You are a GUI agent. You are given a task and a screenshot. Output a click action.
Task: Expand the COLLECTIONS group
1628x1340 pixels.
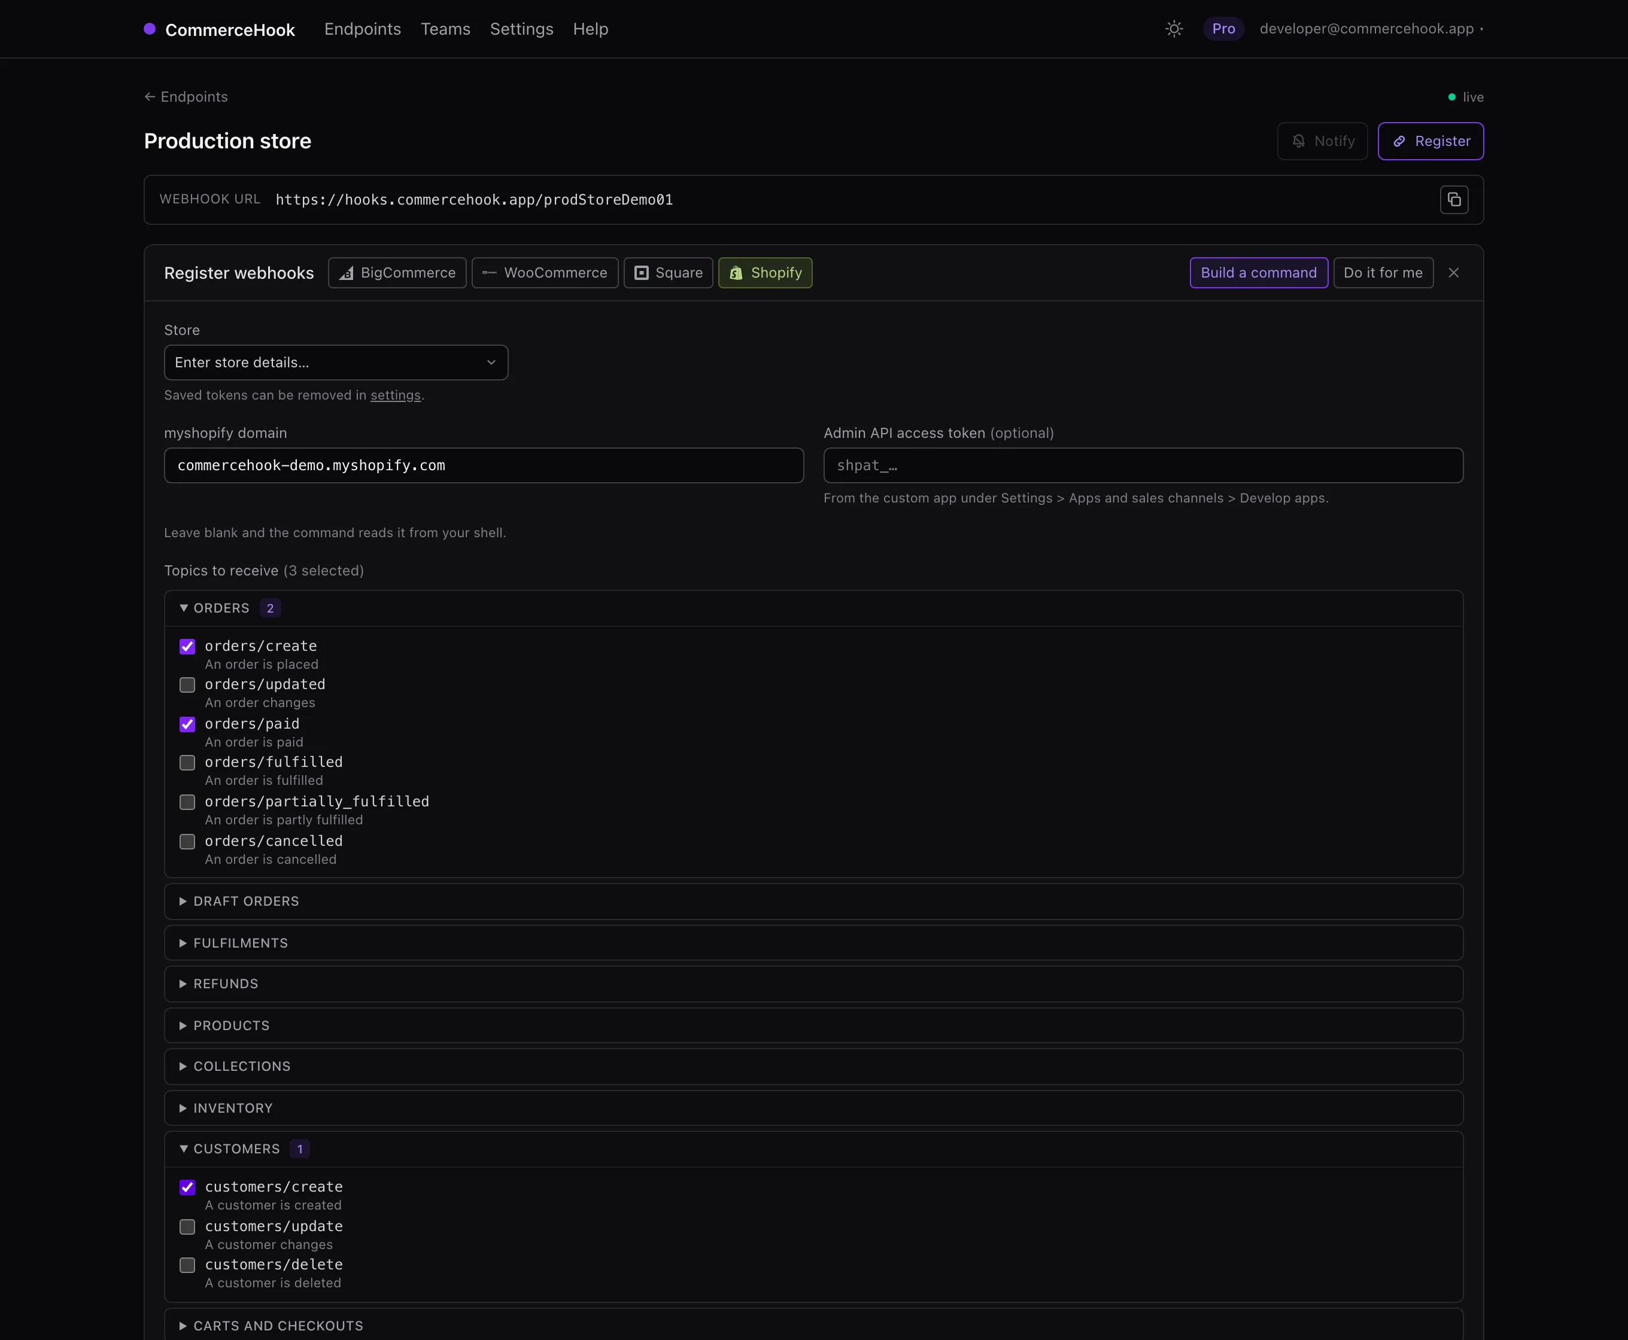pos(813,1067)
